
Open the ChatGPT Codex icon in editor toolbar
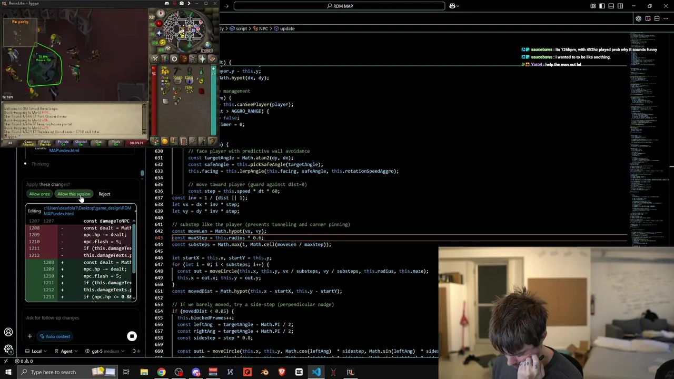(x=639, y=18)
